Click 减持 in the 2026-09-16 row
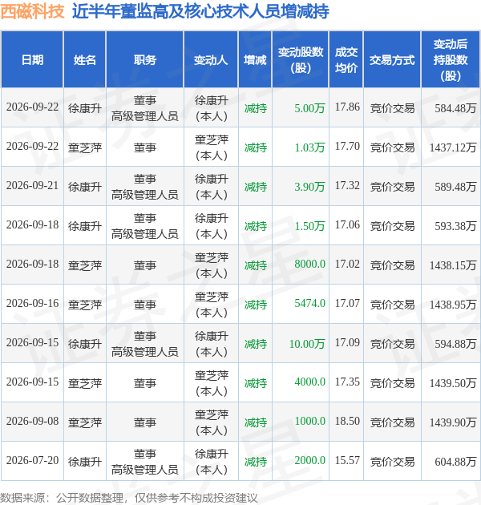Image resolution: width=481 pixels, height=505 pixels. tap(256, 305)
